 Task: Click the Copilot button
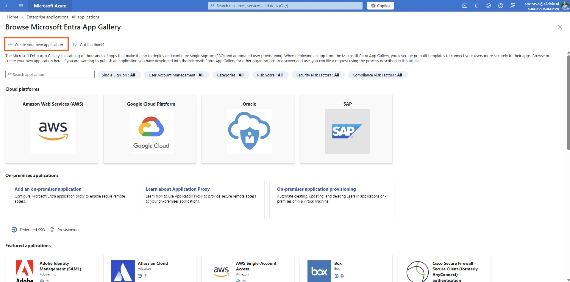pos(380,6)
